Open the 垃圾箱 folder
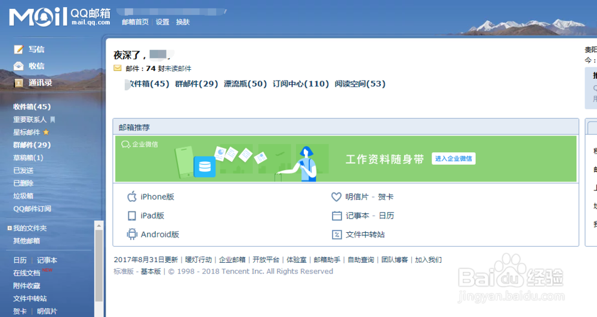Viewport: 597px width, 317px height. coord(23,196)
